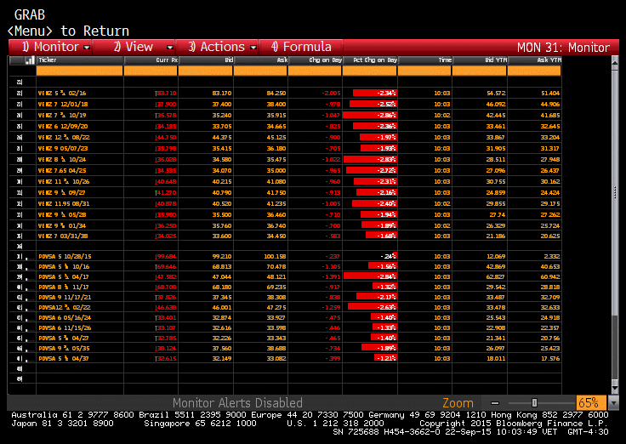Click the Bid column header
The image size is (626, 444).
click(x=206, y=60)
